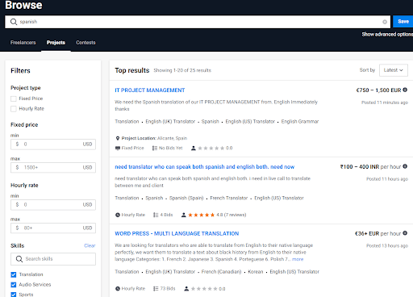Click Hourly rate max 80+ field
Image resolution: width=413 pixels, height=297 pixels.
(x=53, y=228)
